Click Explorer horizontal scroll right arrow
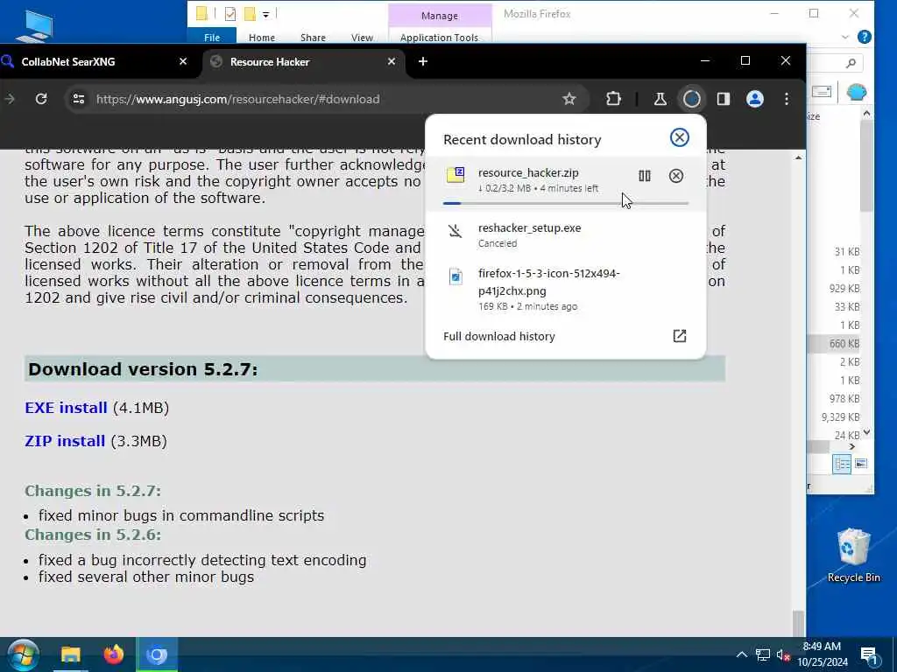The width and height of the screenshot is (897, 672). pos(851,447)
